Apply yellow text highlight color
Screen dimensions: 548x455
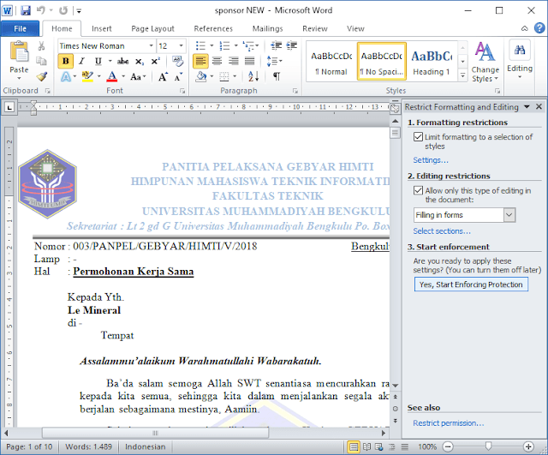click(87, 76)
